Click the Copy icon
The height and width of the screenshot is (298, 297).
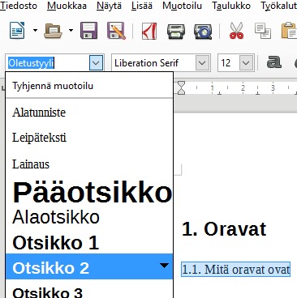(263, 31)
